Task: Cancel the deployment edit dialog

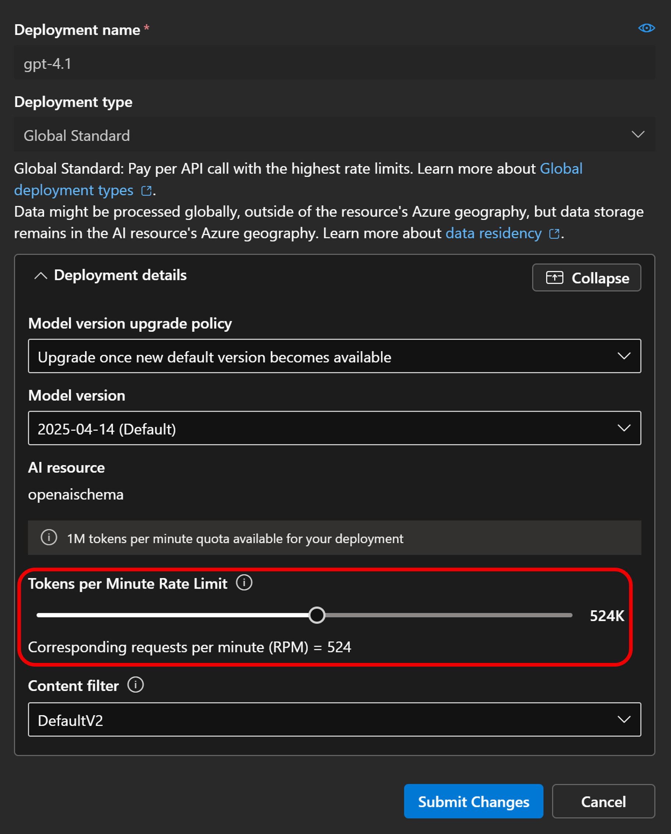Action: click(603, 802)
